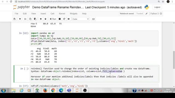Run the selected cell
This screenshot has height=98, width=175.
53,19
